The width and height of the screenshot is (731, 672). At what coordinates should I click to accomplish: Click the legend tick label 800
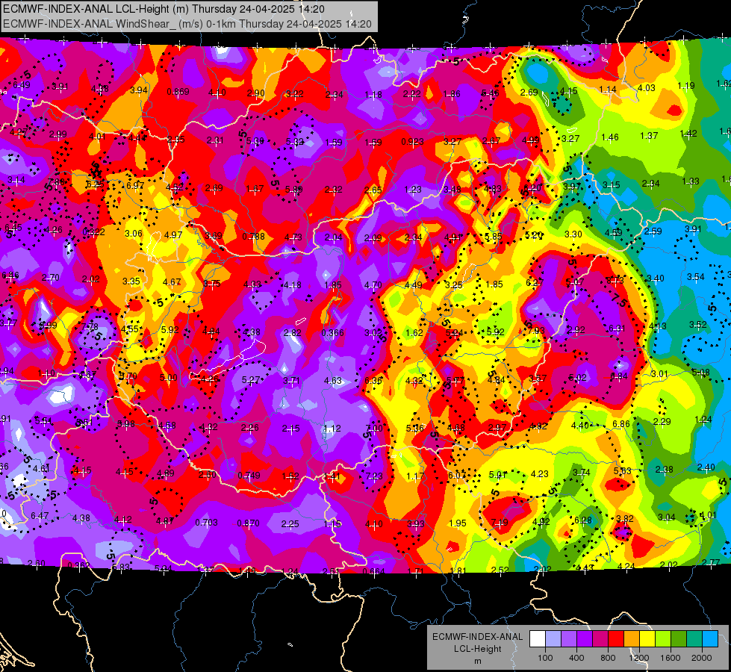[x=608, y=658]
